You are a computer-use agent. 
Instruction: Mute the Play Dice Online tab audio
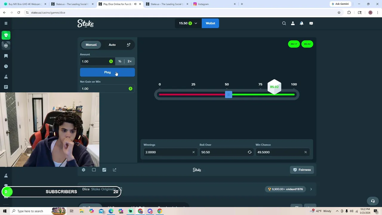tap(135, 4)
